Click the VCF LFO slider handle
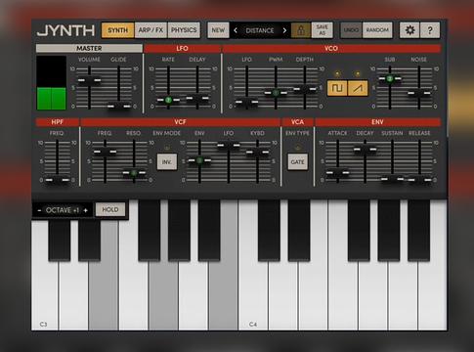474x352 pixels. [229, 145]
